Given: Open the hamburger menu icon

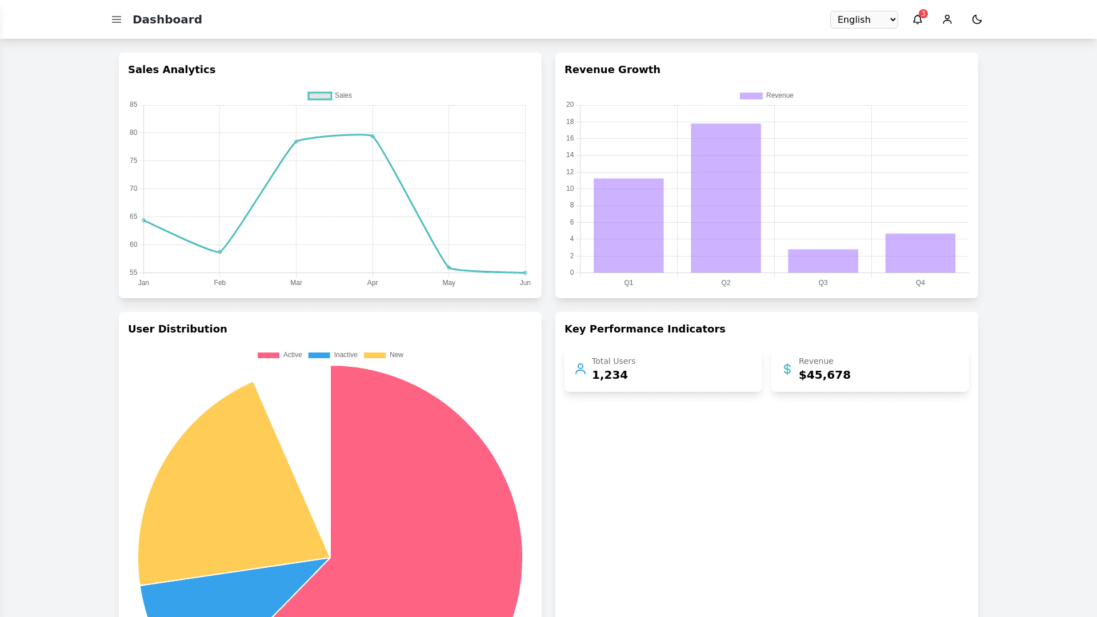Looking at the screenshot, I should click(x=117, y=19).
